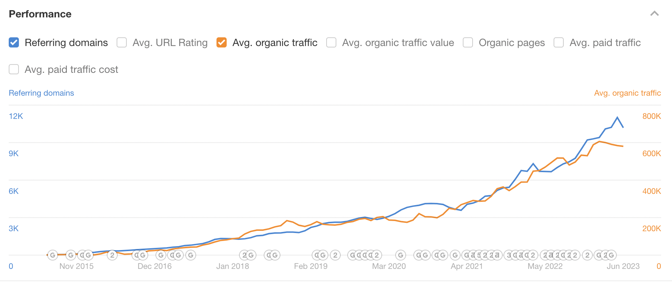Open the "5" event marker after Apr 2021
Image resolution: width=672 pixels, height=287 pixels.
coord(479,255)
